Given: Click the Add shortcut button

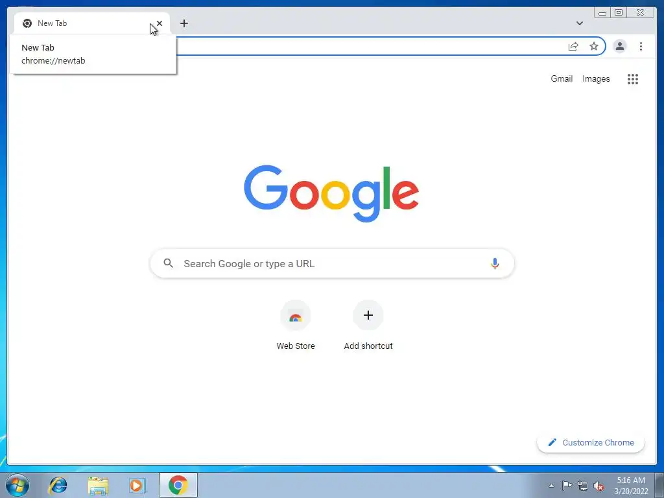Looking at the screenshot, I should point(368,326).
